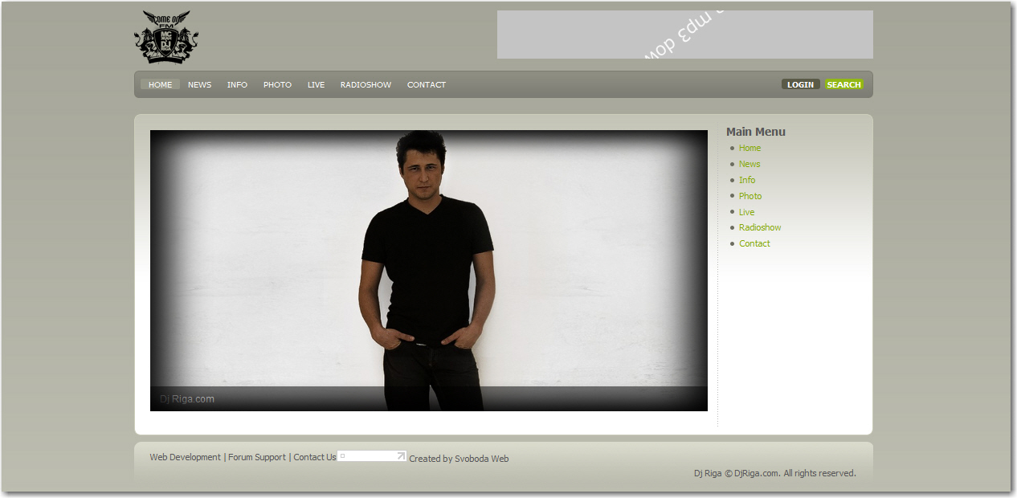Click the small footer banner image

[x=372, y=456]
